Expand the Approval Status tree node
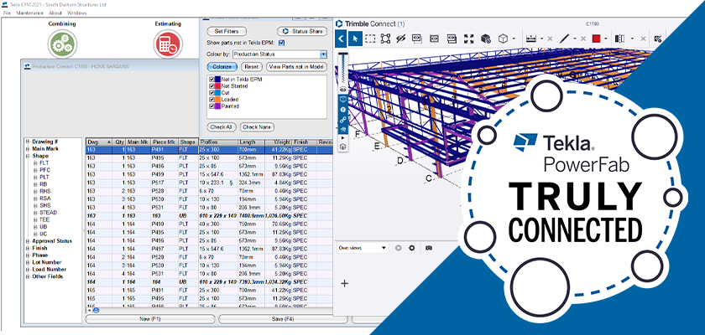Image resolution: width=705 pixels, height=335 pixels. 28,241
